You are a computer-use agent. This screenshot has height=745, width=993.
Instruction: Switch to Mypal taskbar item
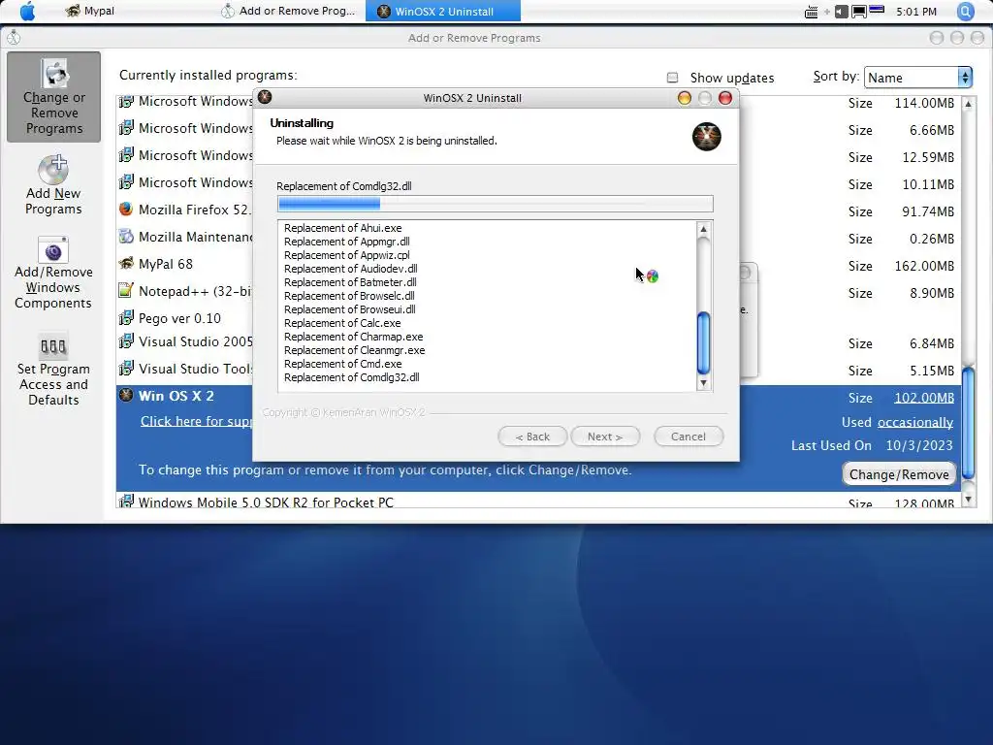coord(90,11)
